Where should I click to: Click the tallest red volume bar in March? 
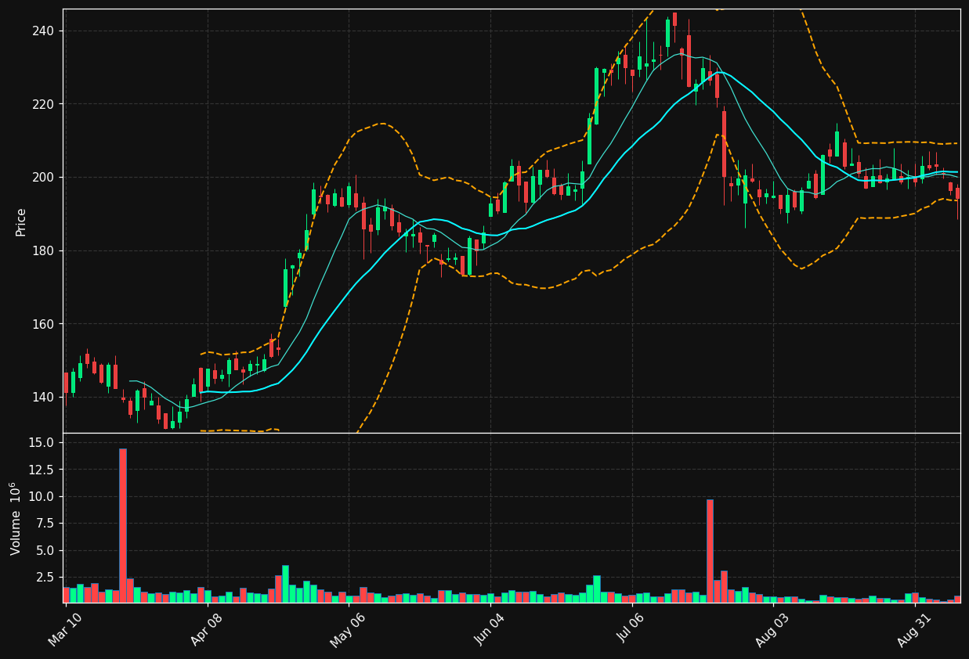coord(123,525)
